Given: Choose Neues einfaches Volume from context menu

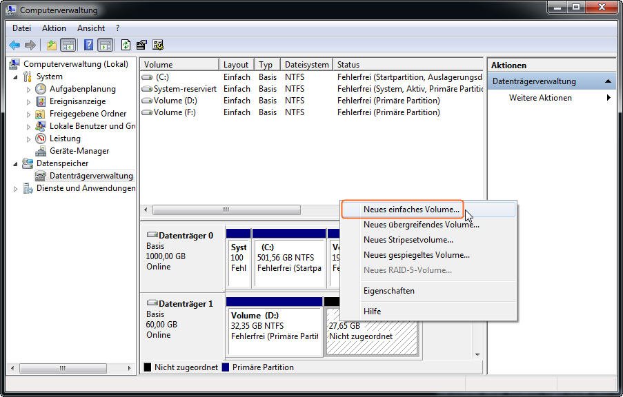Looking at the screenshot, I should point(411,209).
